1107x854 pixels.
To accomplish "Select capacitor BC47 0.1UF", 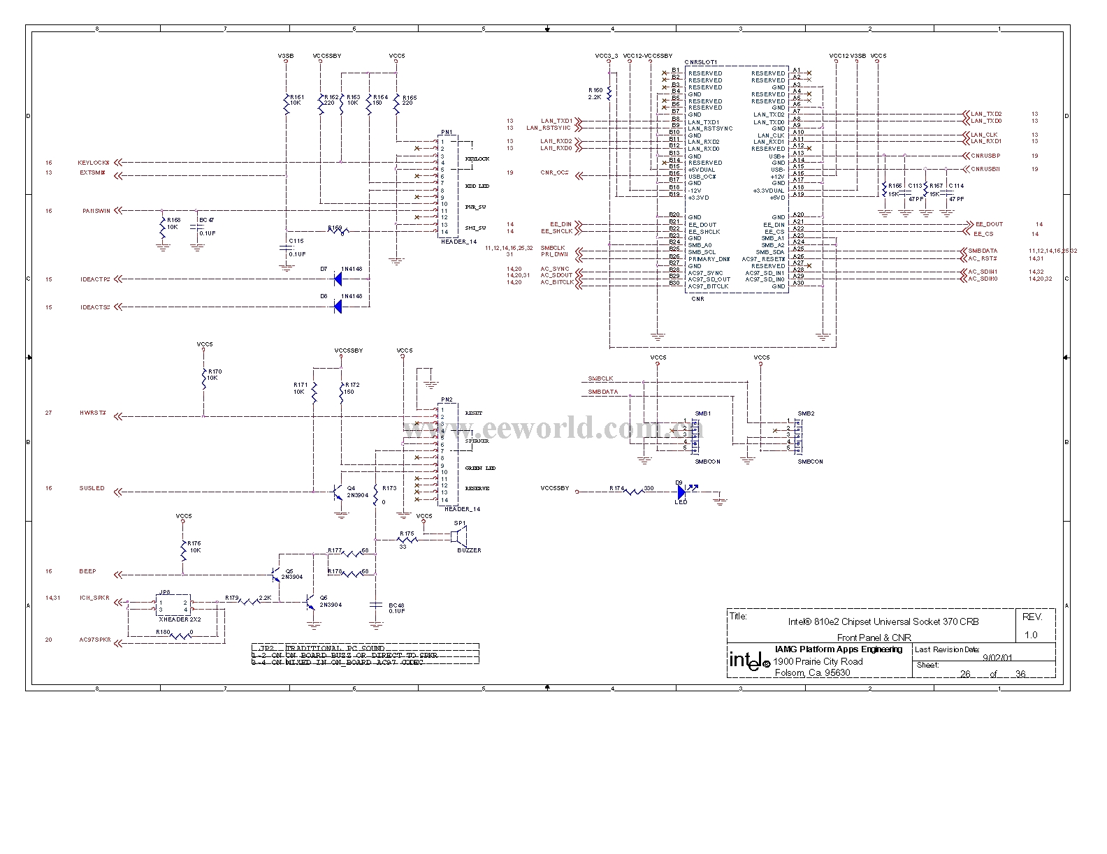I will (x=198, y=226).
